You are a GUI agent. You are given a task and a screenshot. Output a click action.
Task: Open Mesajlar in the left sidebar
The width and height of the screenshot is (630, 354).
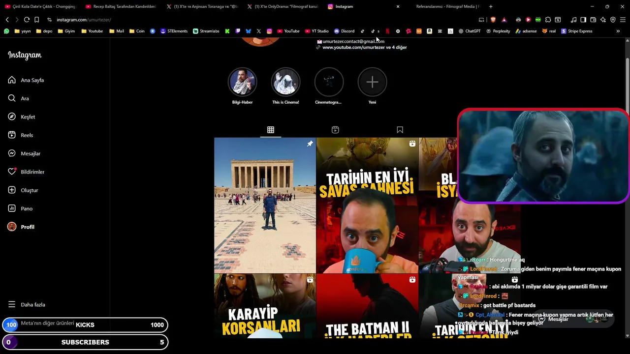[x=24, y=153]
